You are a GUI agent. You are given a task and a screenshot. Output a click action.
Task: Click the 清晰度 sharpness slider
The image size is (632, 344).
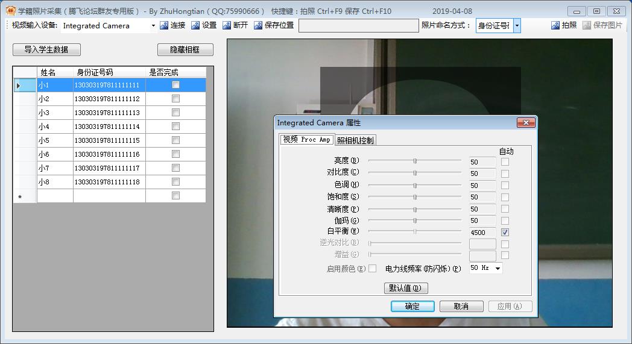tap(415, 210)
